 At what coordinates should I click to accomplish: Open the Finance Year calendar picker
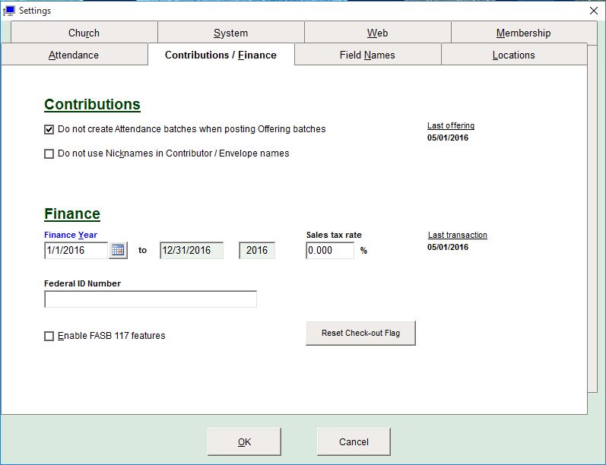(x=118, y=250)
